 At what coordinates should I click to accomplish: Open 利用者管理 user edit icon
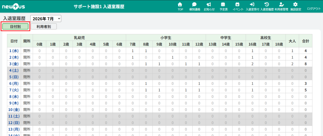pos(281,4)
